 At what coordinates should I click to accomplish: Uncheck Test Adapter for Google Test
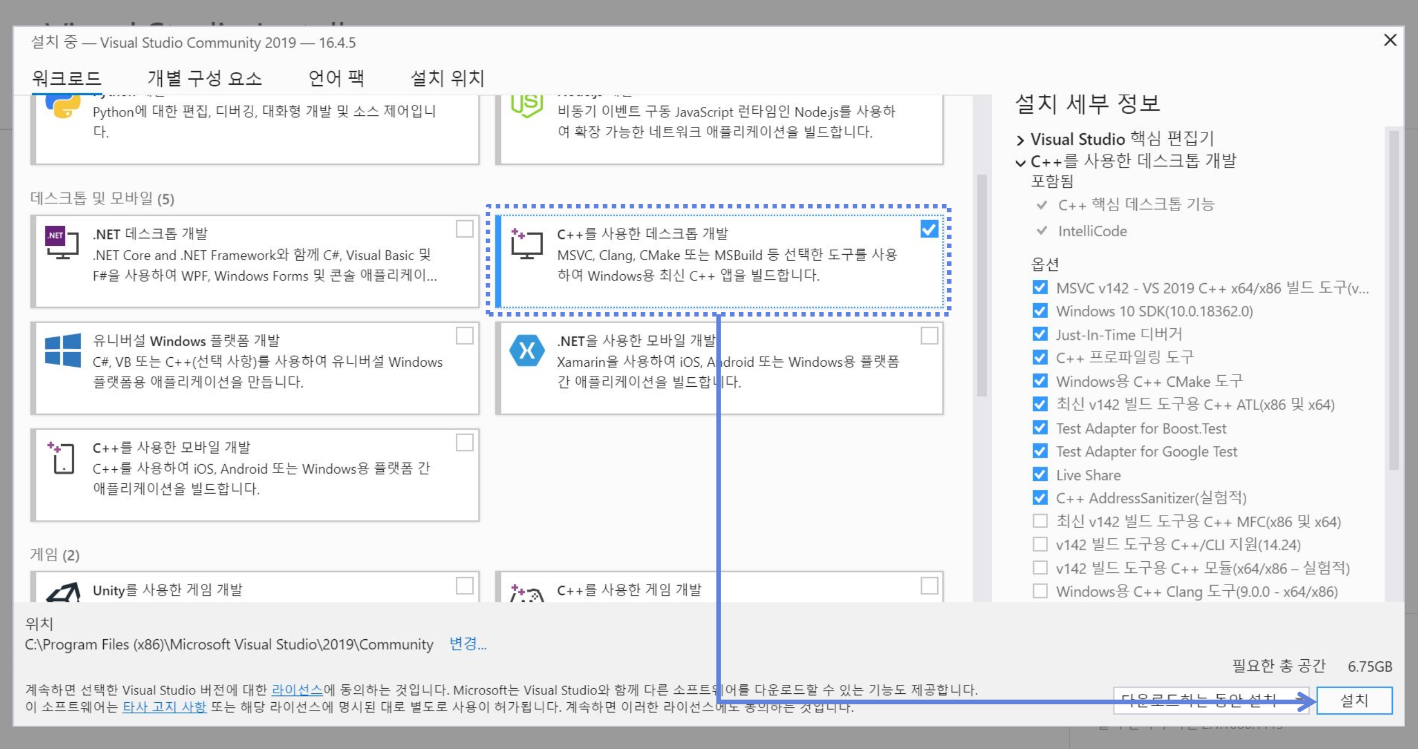(1040, 451)
